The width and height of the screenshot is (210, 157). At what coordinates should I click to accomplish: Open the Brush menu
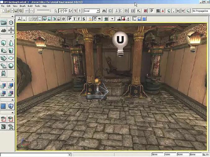pos(22,6)
